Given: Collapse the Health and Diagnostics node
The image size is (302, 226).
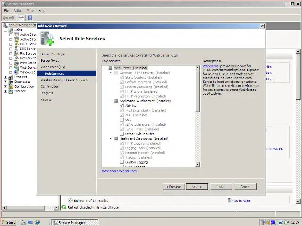Looking at the screenshot, I should pos(111,138).
